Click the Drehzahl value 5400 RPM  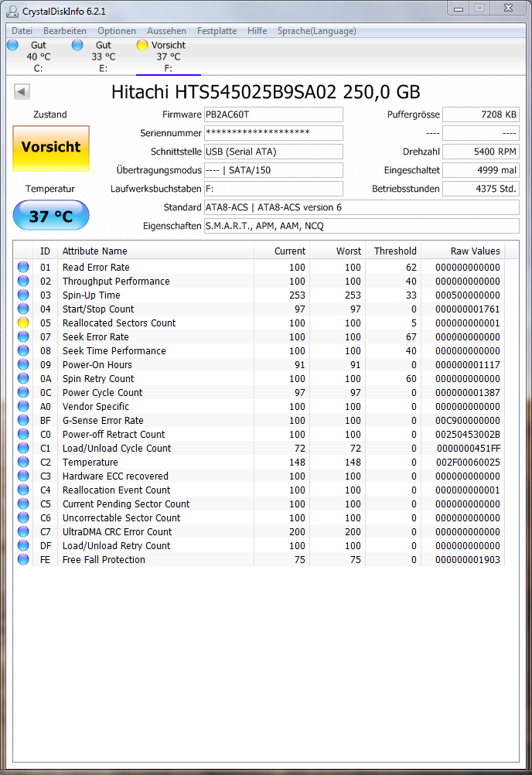481,152
